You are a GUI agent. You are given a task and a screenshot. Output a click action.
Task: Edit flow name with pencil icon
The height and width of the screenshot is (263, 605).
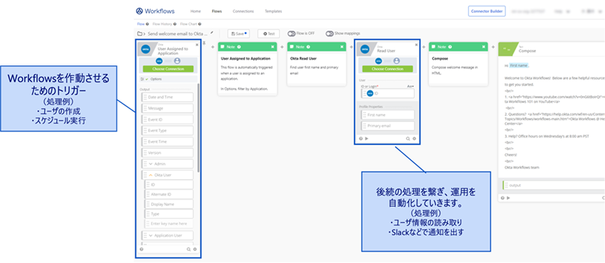tap(211, 33)
